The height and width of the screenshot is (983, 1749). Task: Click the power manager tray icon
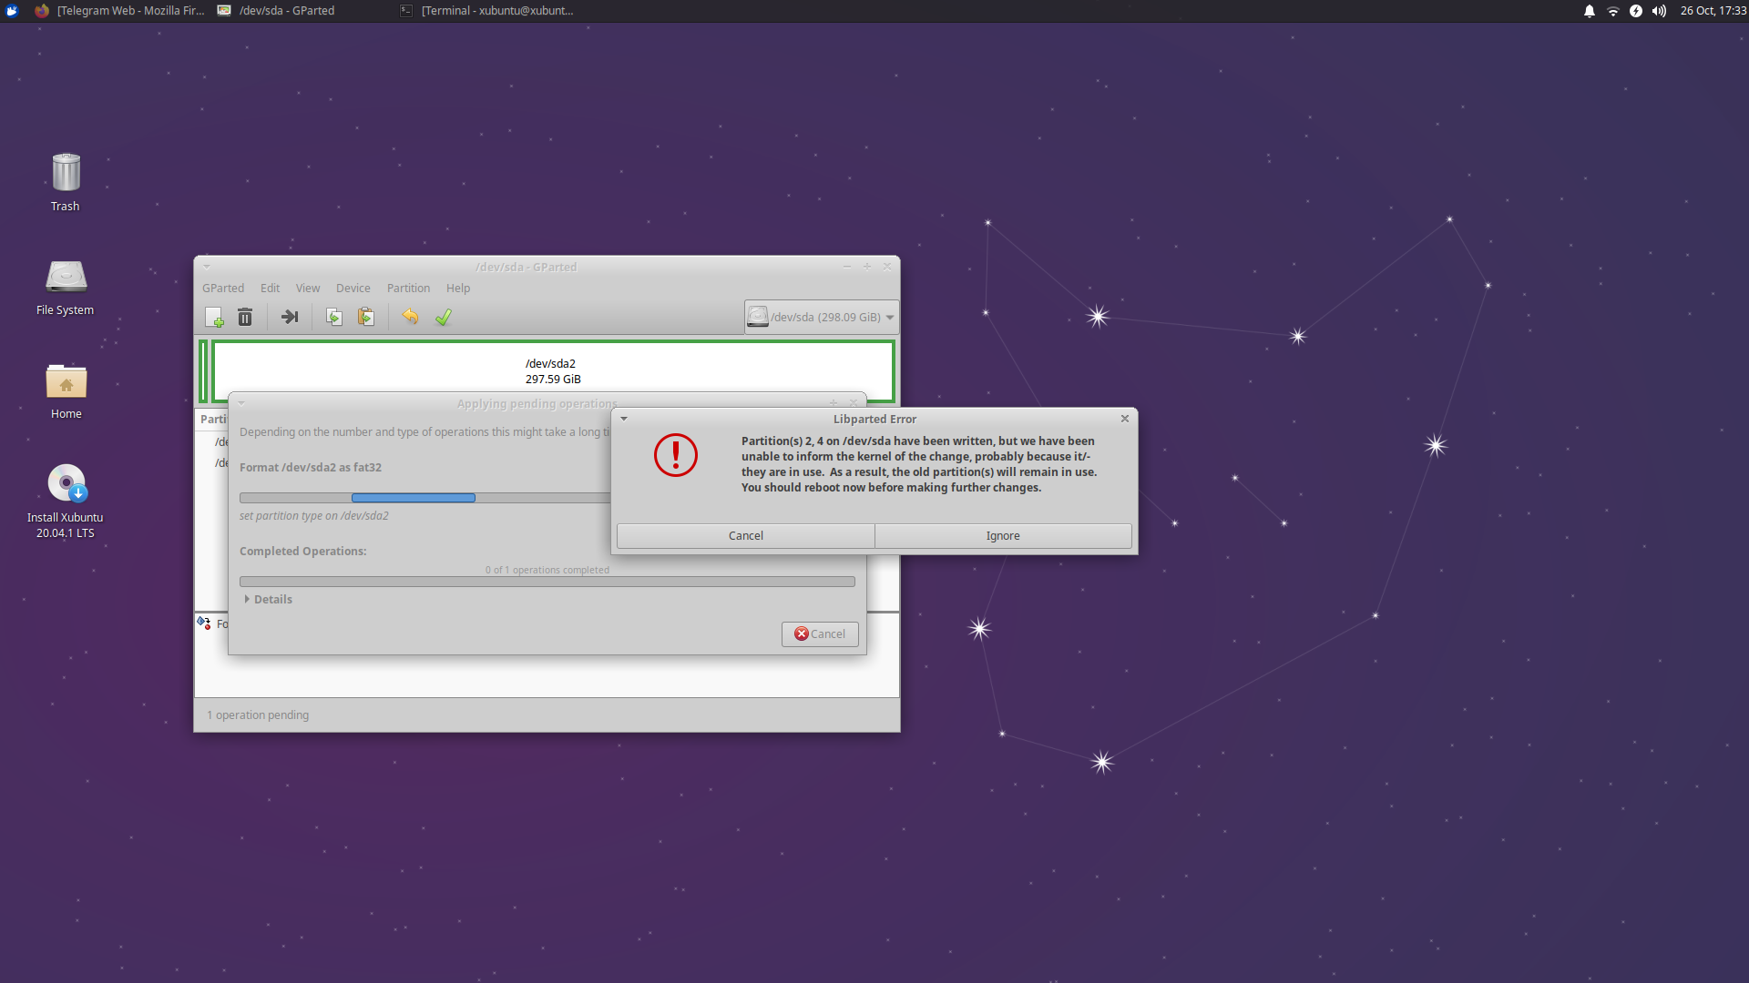1636,11
